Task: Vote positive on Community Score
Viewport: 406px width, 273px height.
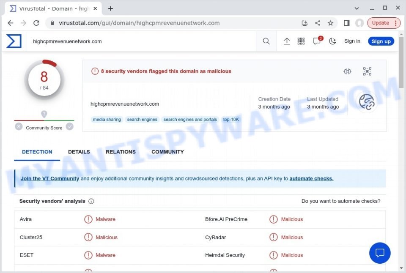Action: click(x=70, y=126)
